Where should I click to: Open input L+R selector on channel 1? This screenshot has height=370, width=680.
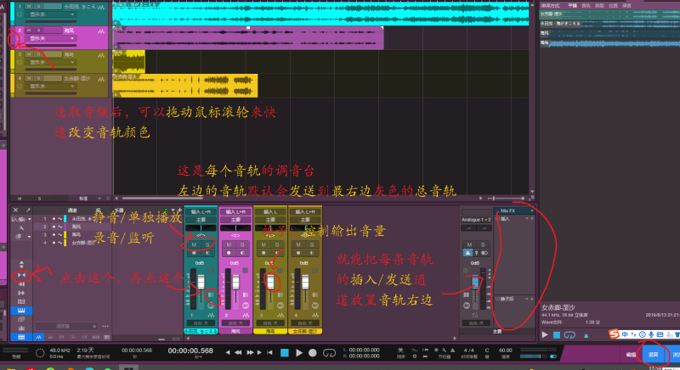coord(201,211)
